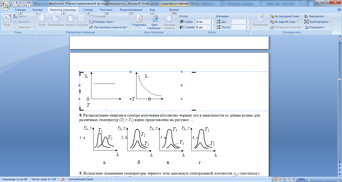Open Align (Выровнять) menu
Image resolution: width=342 pixels, height=182 pixels.
[x=316, y=16]
